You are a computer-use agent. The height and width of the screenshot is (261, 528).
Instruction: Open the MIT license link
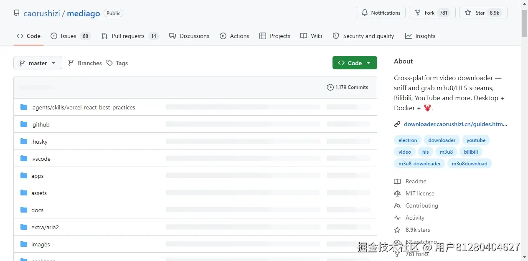pyautogui.click(x=414, y=193)
